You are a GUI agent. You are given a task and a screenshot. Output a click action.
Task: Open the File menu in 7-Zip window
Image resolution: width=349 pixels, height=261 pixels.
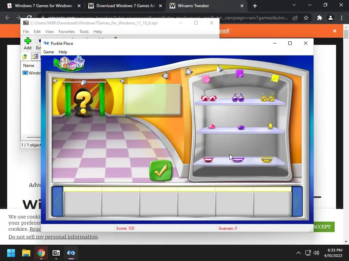point(26,32)
